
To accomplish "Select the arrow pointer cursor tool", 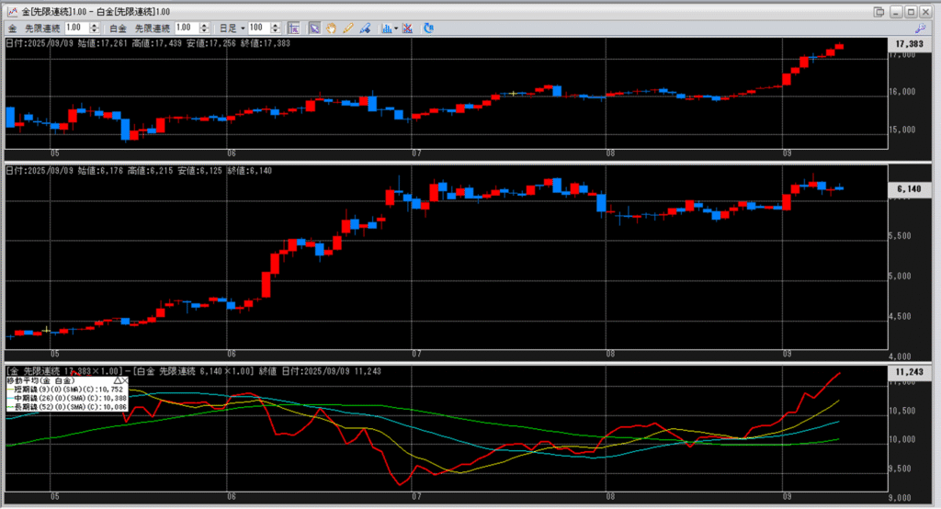I will [314, 28].
